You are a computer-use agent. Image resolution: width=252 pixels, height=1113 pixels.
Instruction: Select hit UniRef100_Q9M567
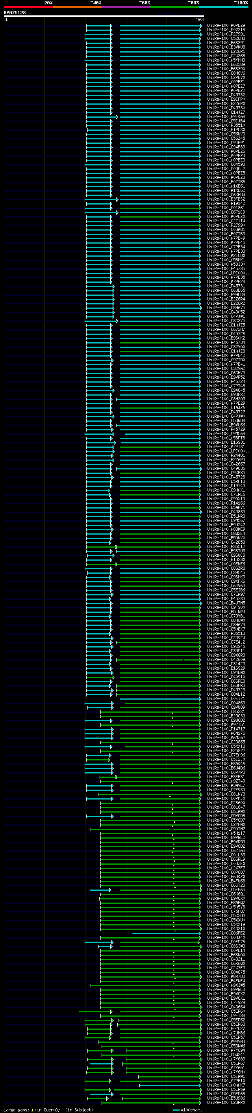click(x=226, y=521)
